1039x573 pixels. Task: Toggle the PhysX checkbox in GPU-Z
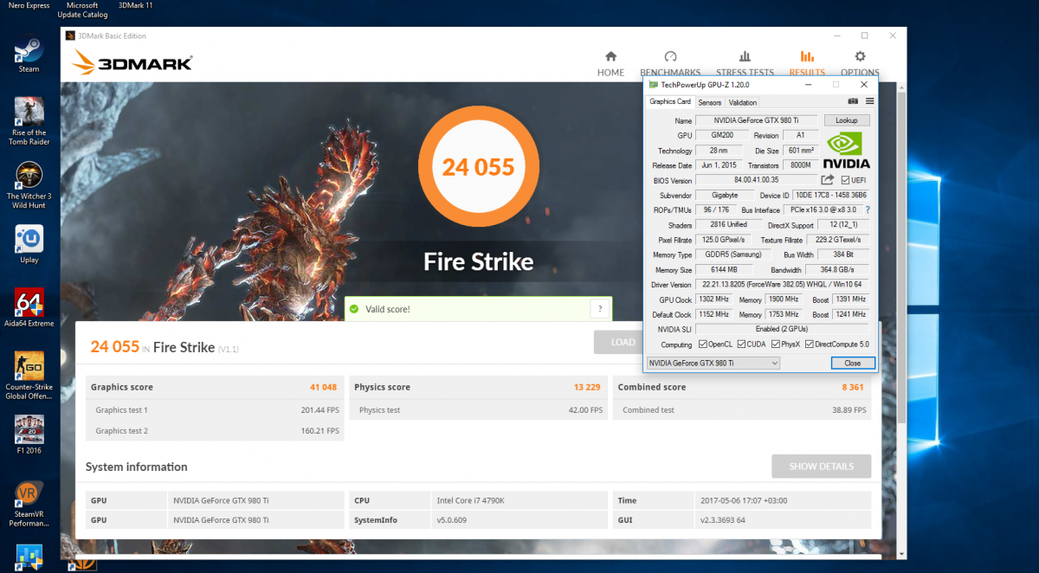[x=776, y=344]
